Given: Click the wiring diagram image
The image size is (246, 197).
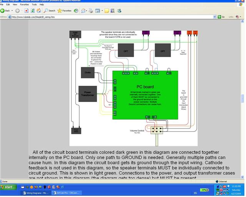Looking at the screenshot, I should pos(133,88).
